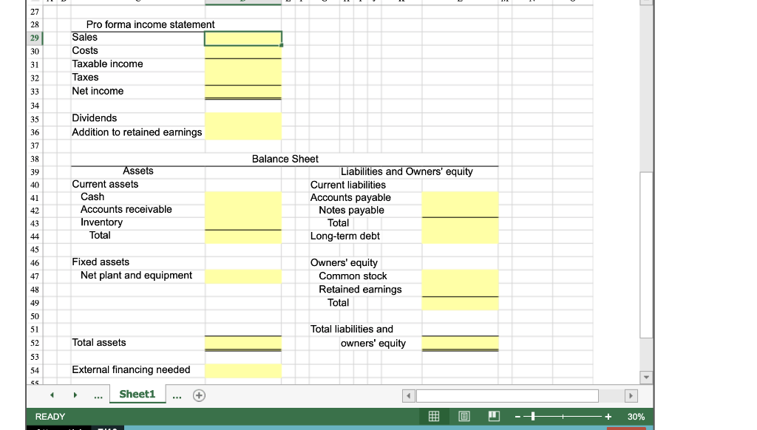Click the zoom out minus button
Screen dimensions: 757x430
coord(517,417)
